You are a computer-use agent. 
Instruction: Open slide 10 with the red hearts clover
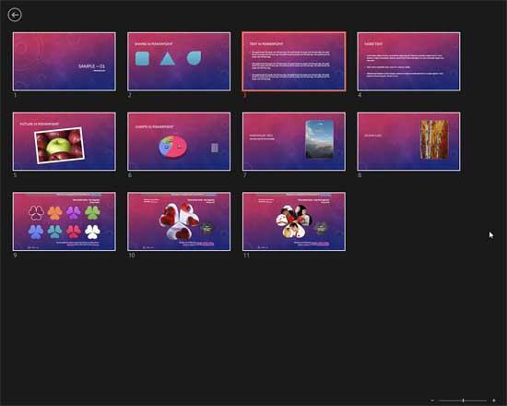179,221
